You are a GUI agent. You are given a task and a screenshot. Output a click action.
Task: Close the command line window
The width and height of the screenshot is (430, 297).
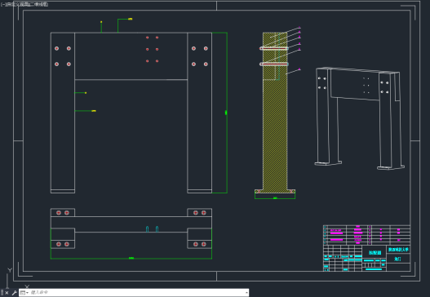point(7,293)
